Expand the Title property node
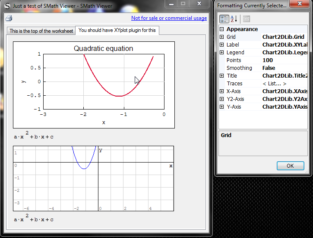313x238 pixels. coord(222,76)
